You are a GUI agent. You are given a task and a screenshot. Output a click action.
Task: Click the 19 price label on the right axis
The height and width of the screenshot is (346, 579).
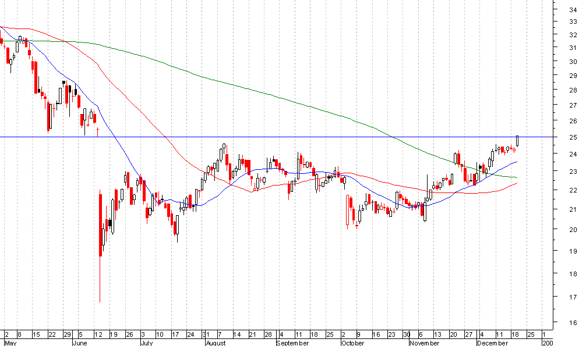pyautogui.click(x=573, y=251)
